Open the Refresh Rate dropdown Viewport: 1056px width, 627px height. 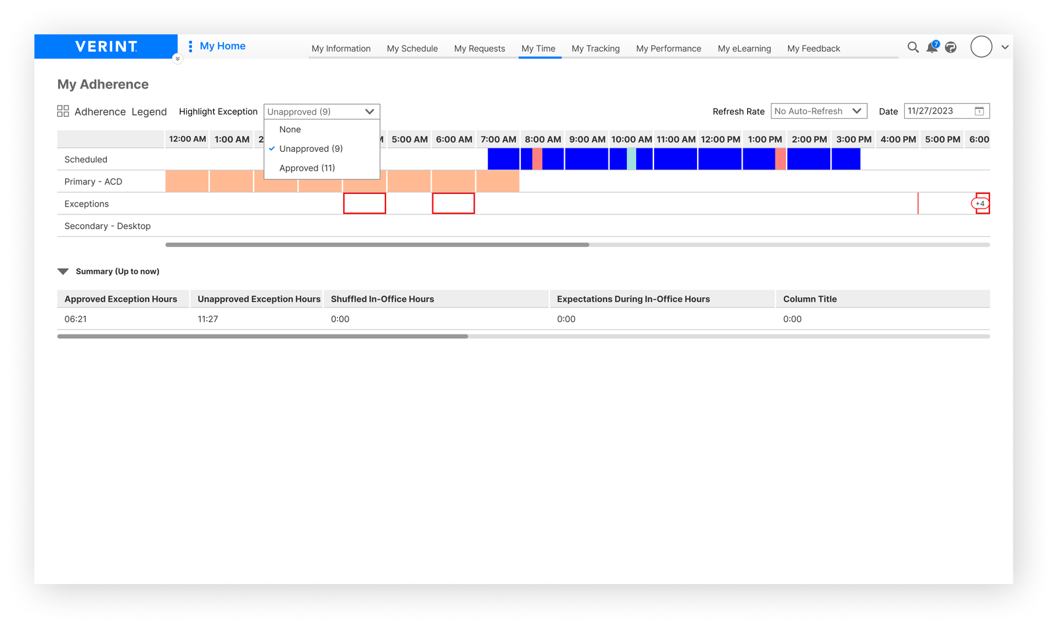pos(818,112)
